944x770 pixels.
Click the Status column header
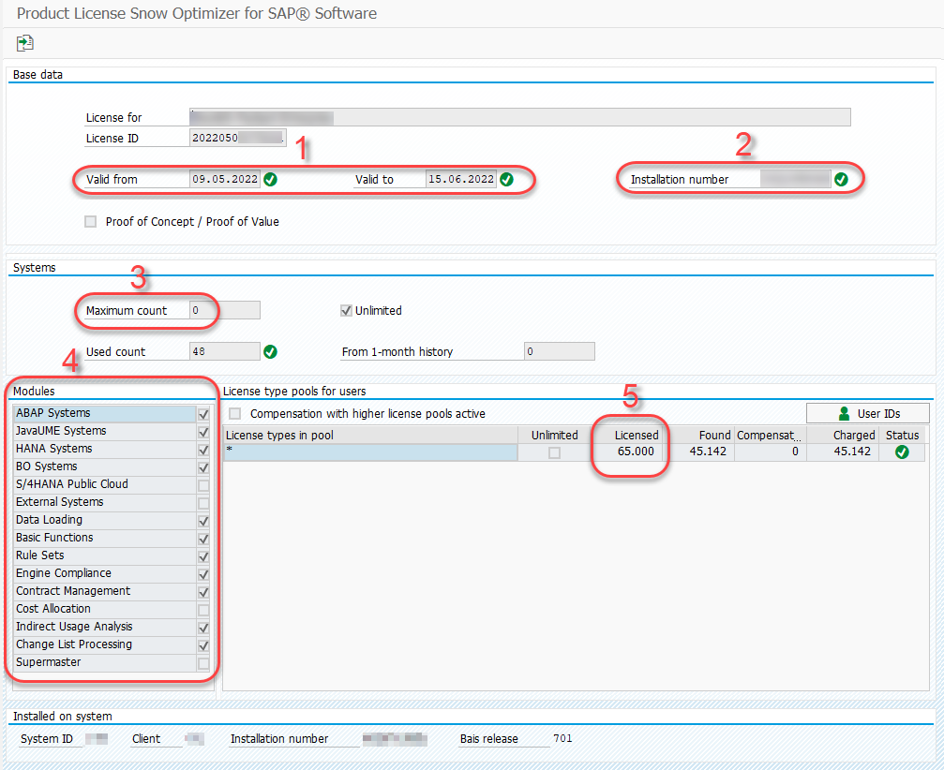click(902, 435)
